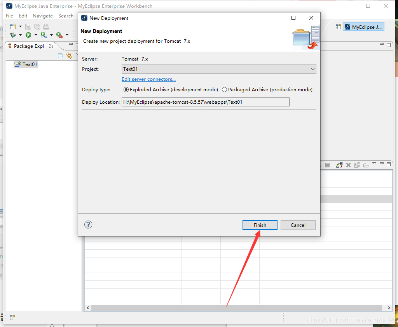Minimize the Package Explorer panel

71,44
